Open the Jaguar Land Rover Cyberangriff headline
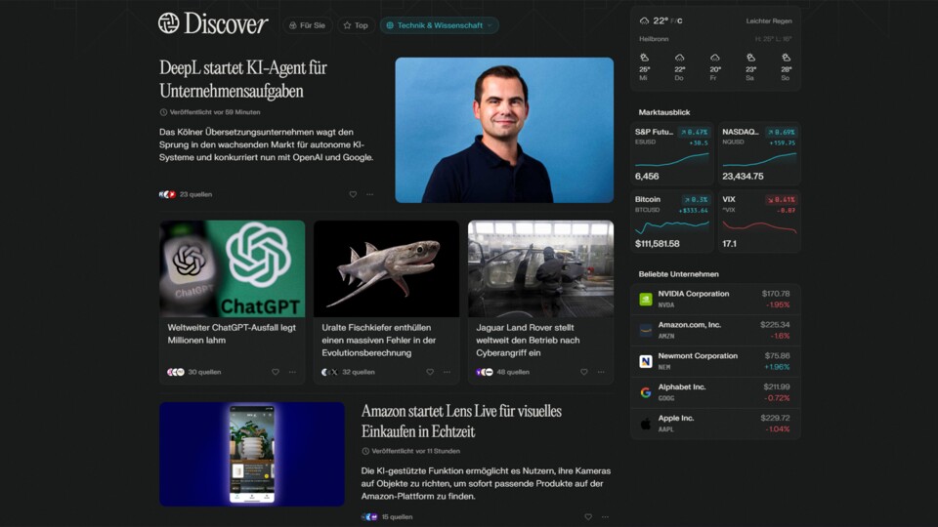Screen dimensions: 938x527 pyautogui.click(x=528, y=340)
